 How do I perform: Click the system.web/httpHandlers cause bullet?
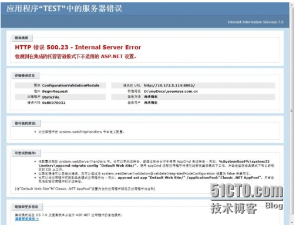pos(81,132)
